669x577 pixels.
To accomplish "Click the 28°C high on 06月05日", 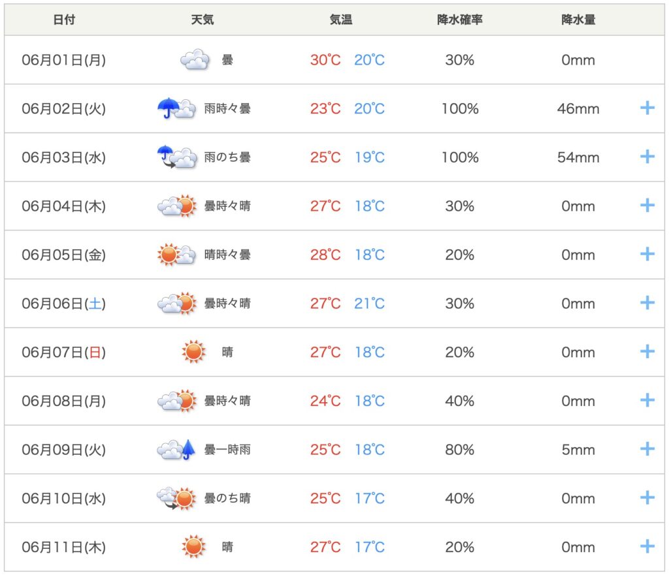I will click(325, 255).
